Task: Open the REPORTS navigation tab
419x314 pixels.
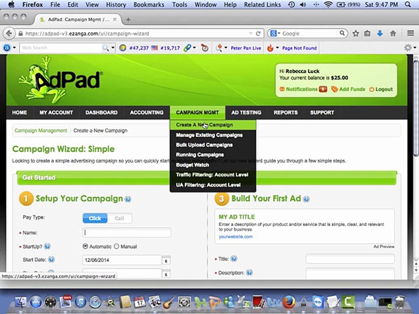Action: tap(285, 113)
